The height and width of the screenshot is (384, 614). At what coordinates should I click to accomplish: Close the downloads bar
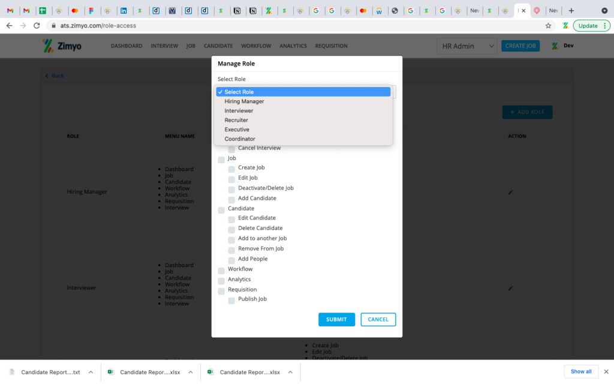[x=606, y=371]
